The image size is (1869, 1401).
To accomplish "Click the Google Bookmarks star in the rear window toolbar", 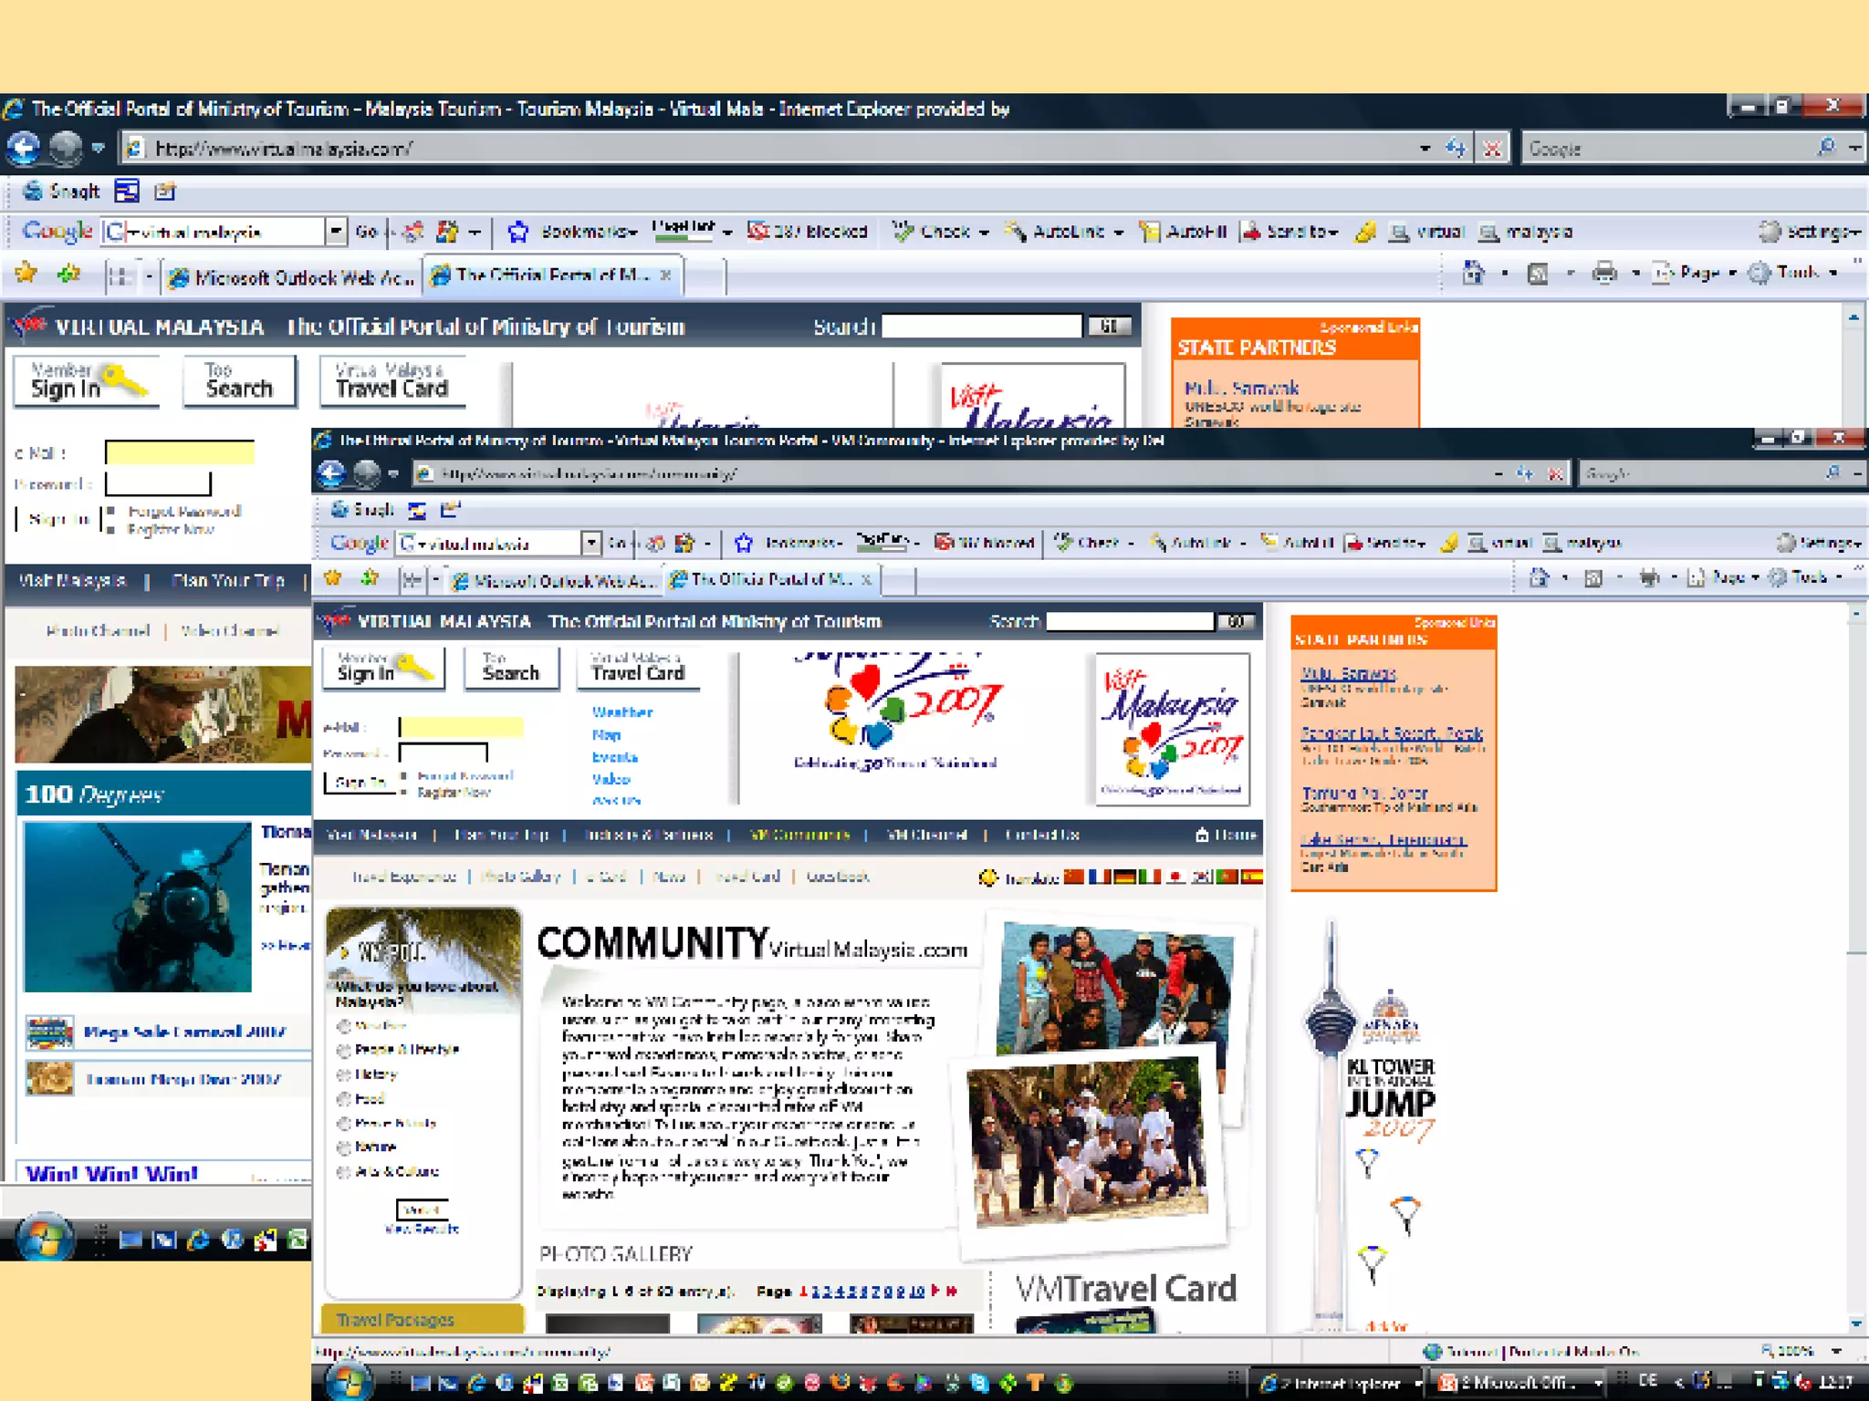I will coord(517,232).
